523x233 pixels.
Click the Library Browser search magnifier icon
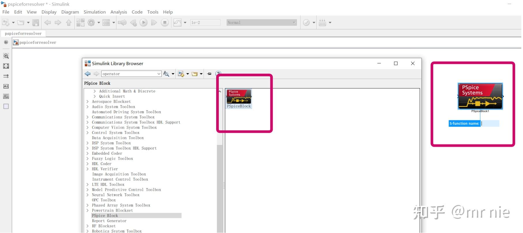tap(166, 74)
